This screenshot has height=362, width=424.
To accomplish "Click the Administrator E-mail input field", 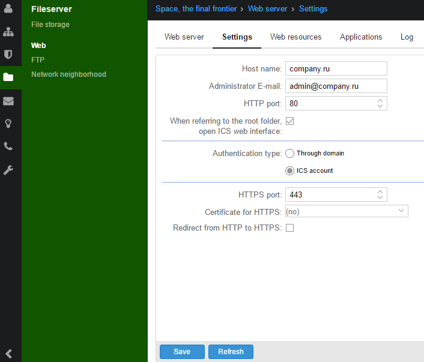I will [336, 86].
